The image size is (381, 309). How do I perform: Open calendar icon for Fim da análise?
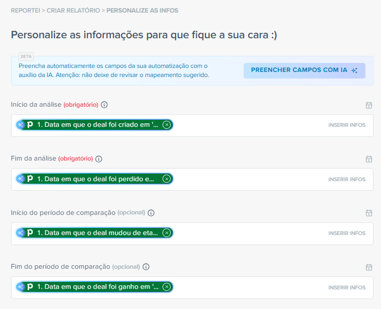[369, 159]
